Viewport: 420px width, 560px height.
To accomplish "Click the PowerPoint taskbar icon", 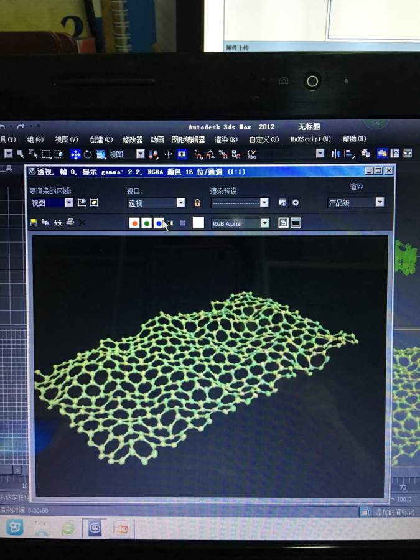I will [123, 528].
